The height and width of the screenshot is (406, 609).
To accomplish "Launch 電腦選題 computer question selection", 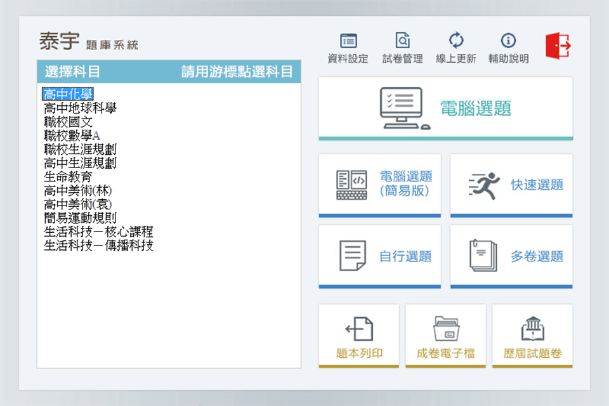I will [445, 108].
